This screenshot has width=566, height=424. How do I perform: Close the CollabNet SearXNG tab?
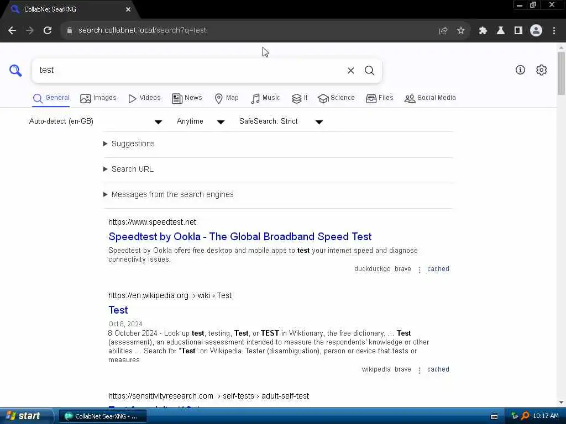pos(128,9)
